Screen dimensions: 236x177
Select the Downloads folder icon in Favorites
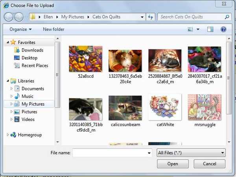pos(17,50)
